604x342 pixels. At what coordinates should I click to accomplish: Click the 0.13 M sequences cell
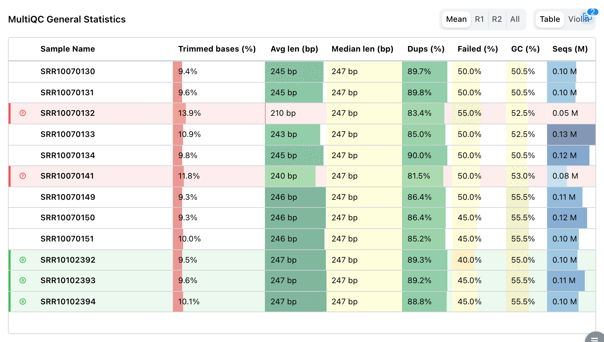(571, 134)
